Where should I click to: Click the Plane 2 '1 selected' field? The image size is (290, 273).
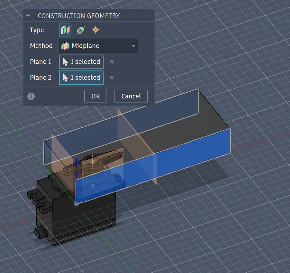[85, 78]
